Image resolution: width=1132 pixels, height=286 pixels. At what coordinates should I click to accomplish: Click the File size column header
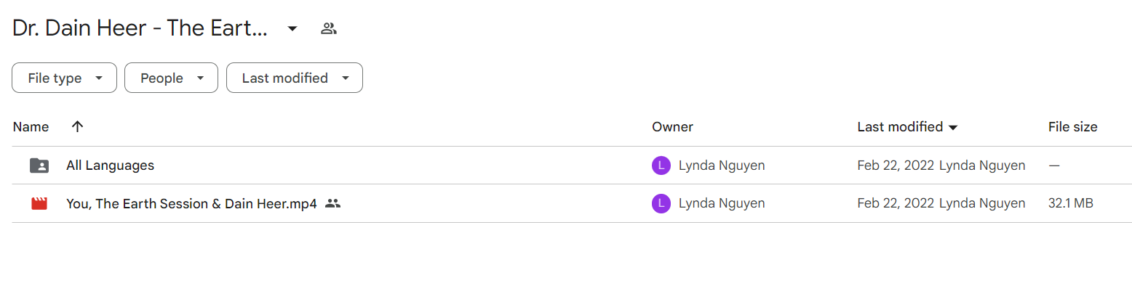point(1072,127)
